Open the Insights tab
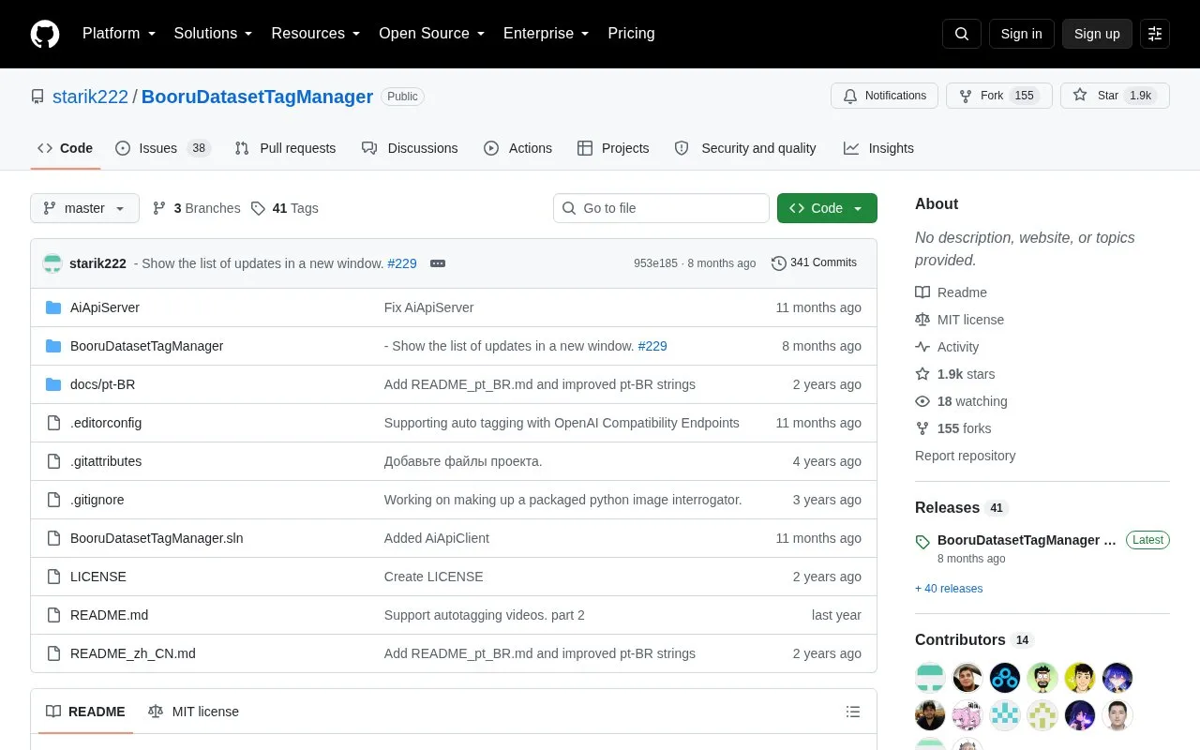Viewport: 1200px width, 750px height. [x=878, y=148]
